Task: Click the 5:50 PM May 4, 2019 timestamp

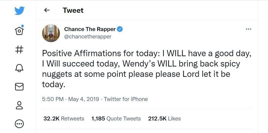Action: pyautogui.click(x=70, y=99)
